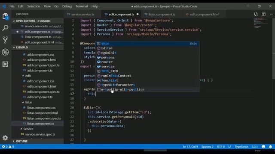Open the notifications bell
This screenshot has height=154, width=275.
(x=270, y=146)
